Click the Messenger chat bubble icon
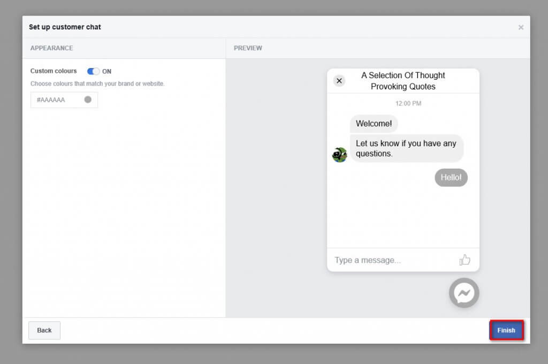 point(464,293)
